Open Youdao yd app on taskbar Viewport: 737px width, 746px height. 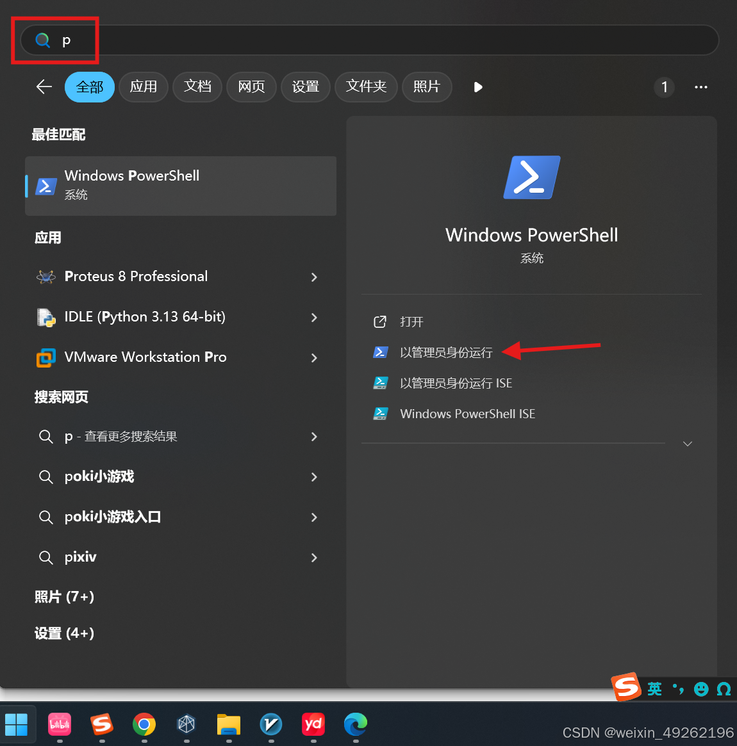click(x=313, y=725)
